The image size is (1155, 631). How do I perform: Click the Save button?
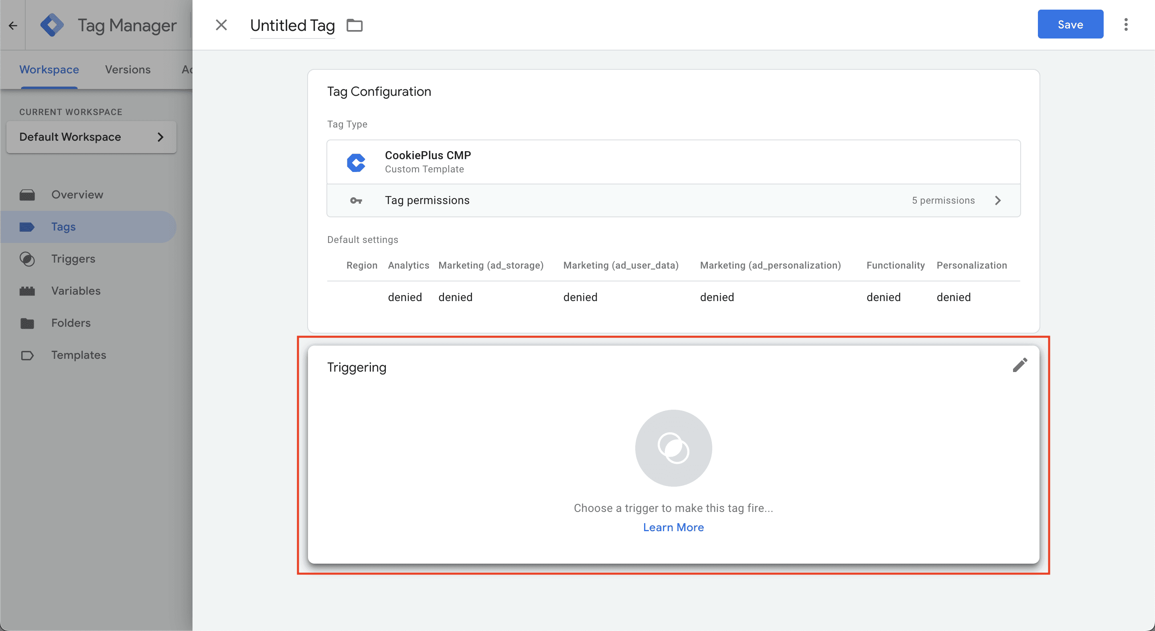pyautogui.click(x=1070, y=24)
